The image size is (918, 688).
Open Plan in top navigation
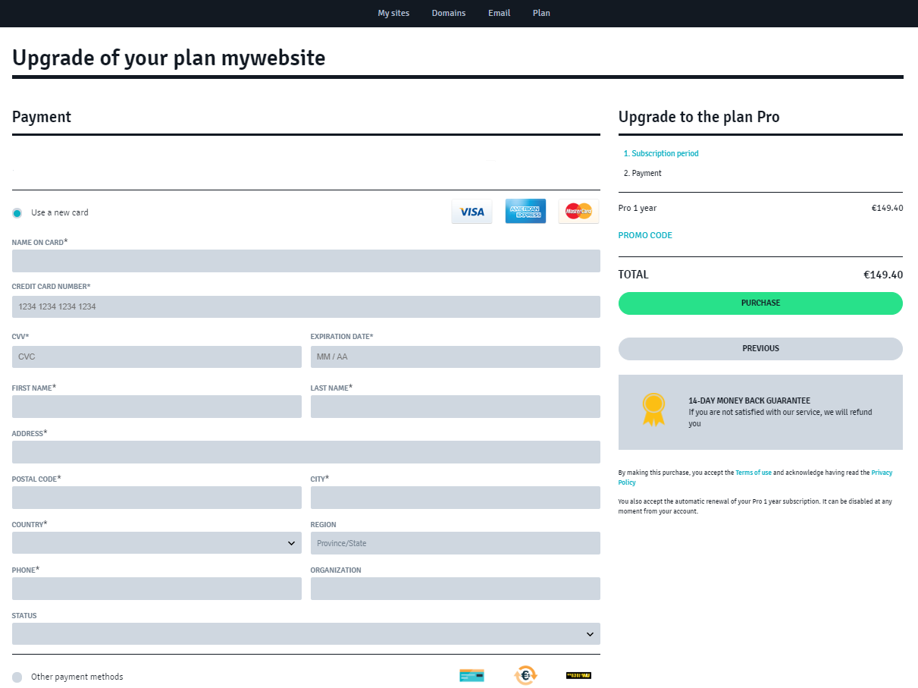click(541, 13)
